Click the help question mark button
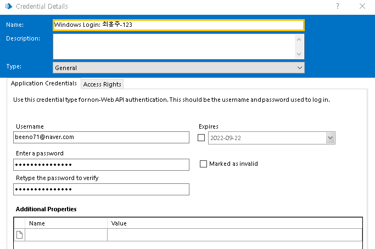Image resolution: width=375 pixels, height=249 pixels. [x=337, y=7]
